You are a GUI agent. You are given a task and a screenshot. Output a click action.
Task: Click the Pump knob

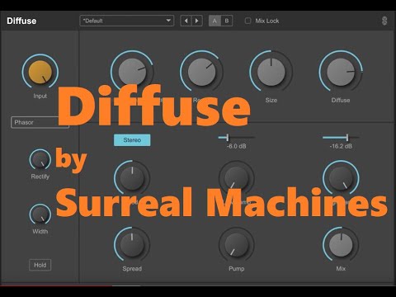coord(237,244)
